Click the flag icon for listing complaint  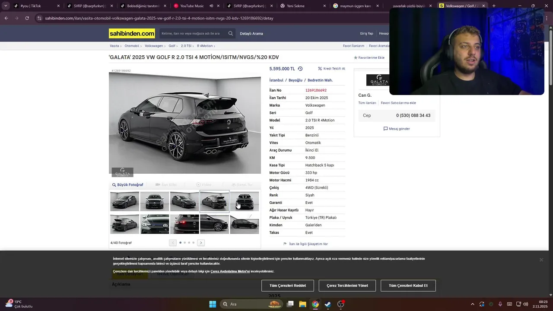point(285,244)
